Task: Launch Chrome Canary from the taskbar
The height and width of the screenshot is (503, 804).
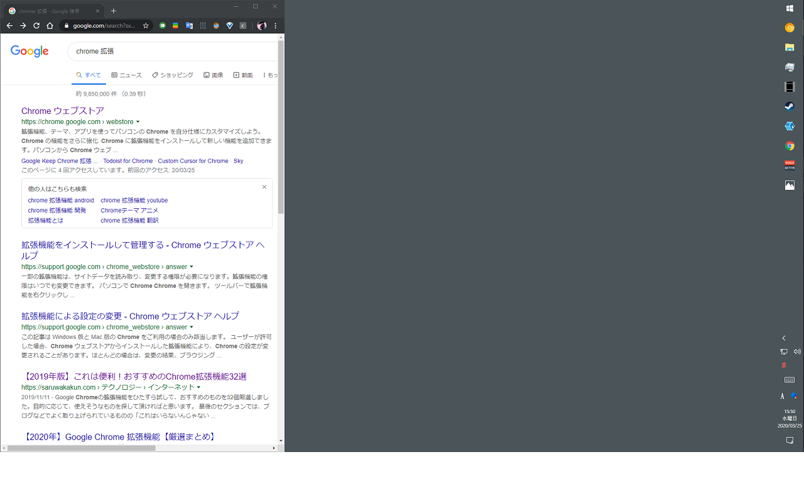Action: coord(790,28)
